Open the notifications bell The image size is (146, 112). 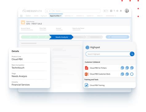point(121,11)
